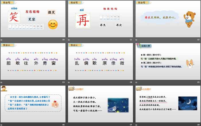Click the open book icon on slide 17

70,88
